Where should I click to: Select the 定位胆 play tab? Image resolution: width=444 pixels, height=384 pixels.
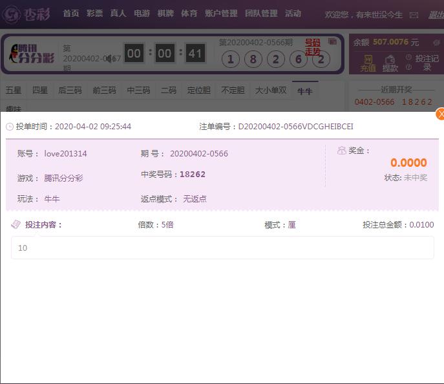tap(199, 91)
